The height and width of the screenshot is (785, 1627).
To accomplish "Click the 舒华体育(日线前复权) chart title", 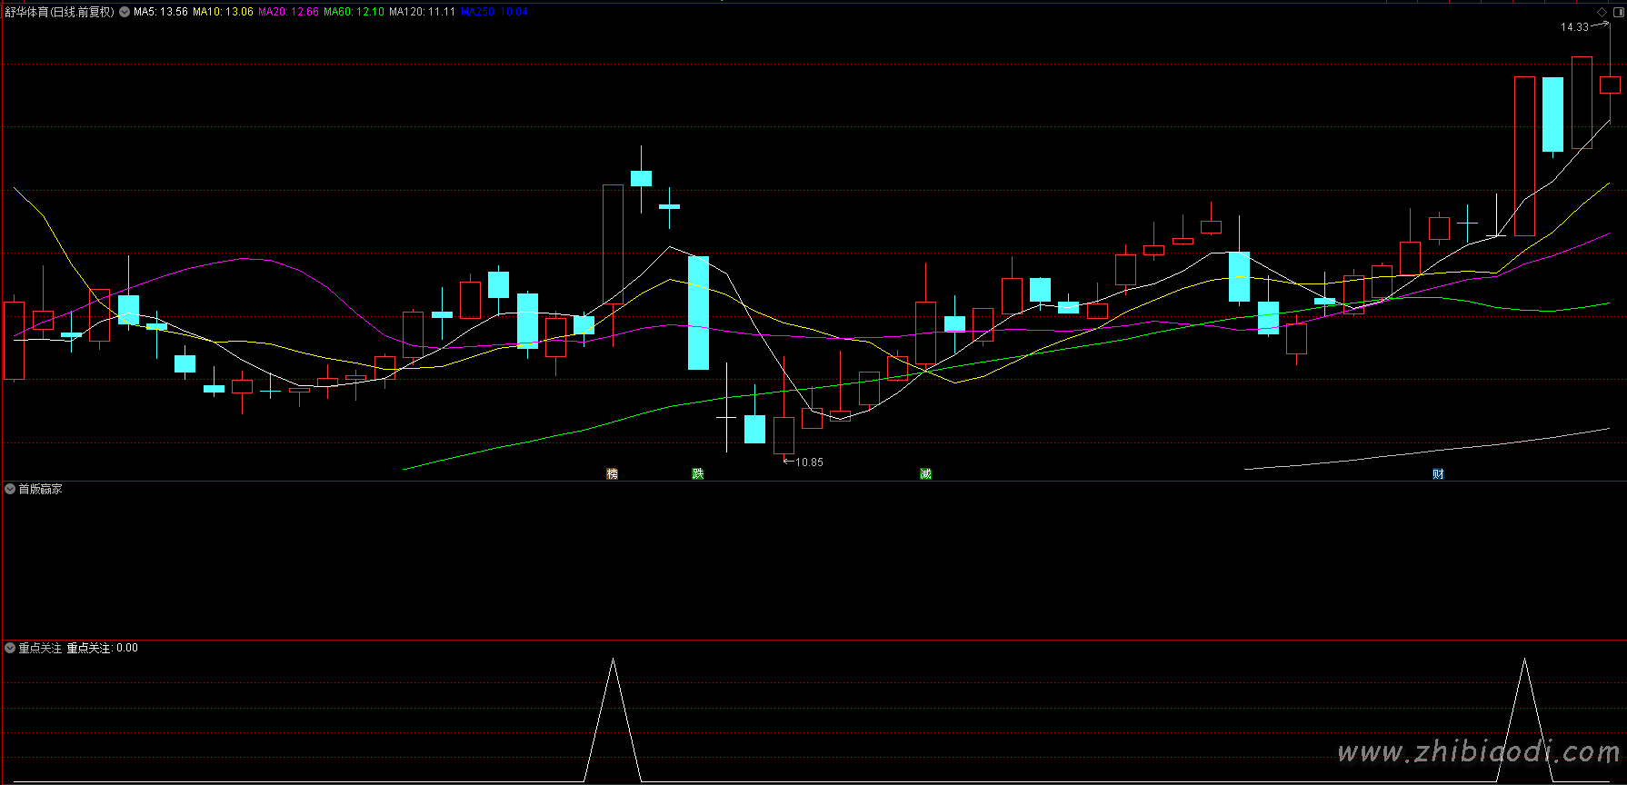I will 60,12.
